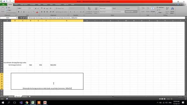Click Accounting Number Format icon
This screenshot has width=187, height=105.
pyautogui.click(x=71, y=12)
